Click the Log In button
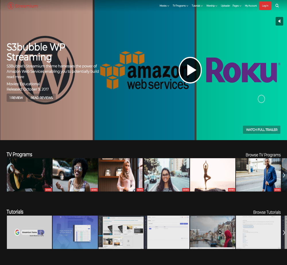The image size is (287, 265). tap(265, 6)
